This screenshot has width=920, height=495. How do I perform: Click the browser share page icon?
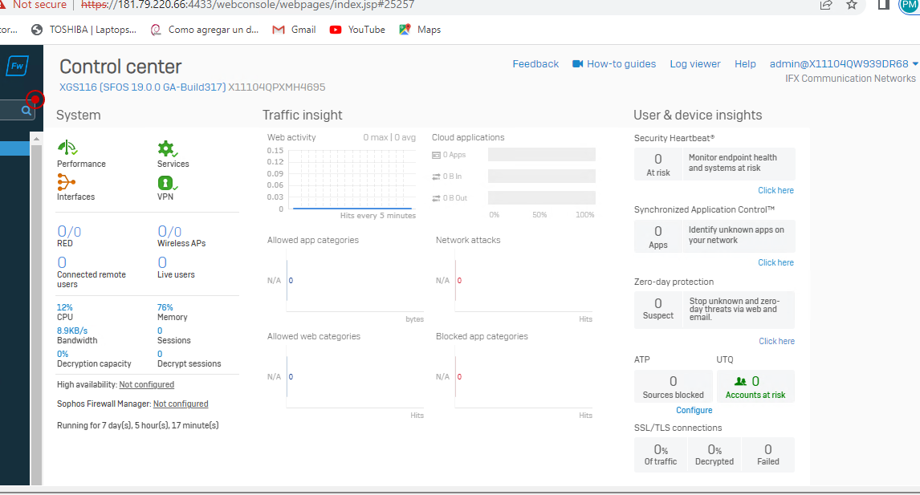(825, 5)
